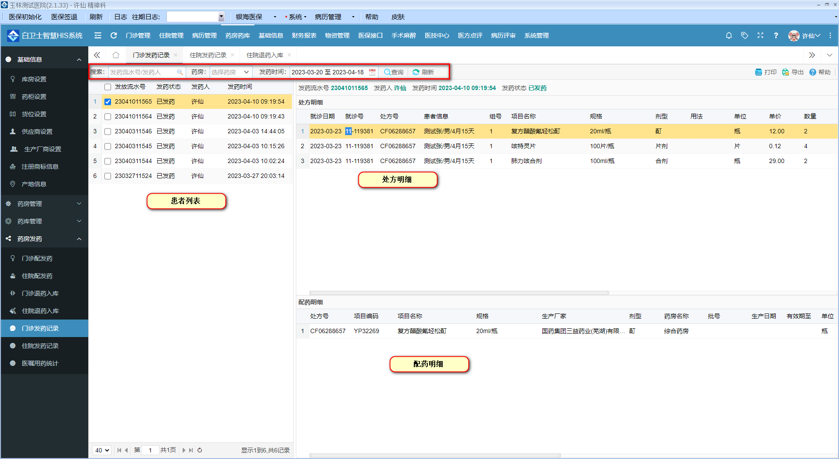This screenshot has height=459, width=839.
Task: Open the three-dot more options icon
Action: (830, 35)
